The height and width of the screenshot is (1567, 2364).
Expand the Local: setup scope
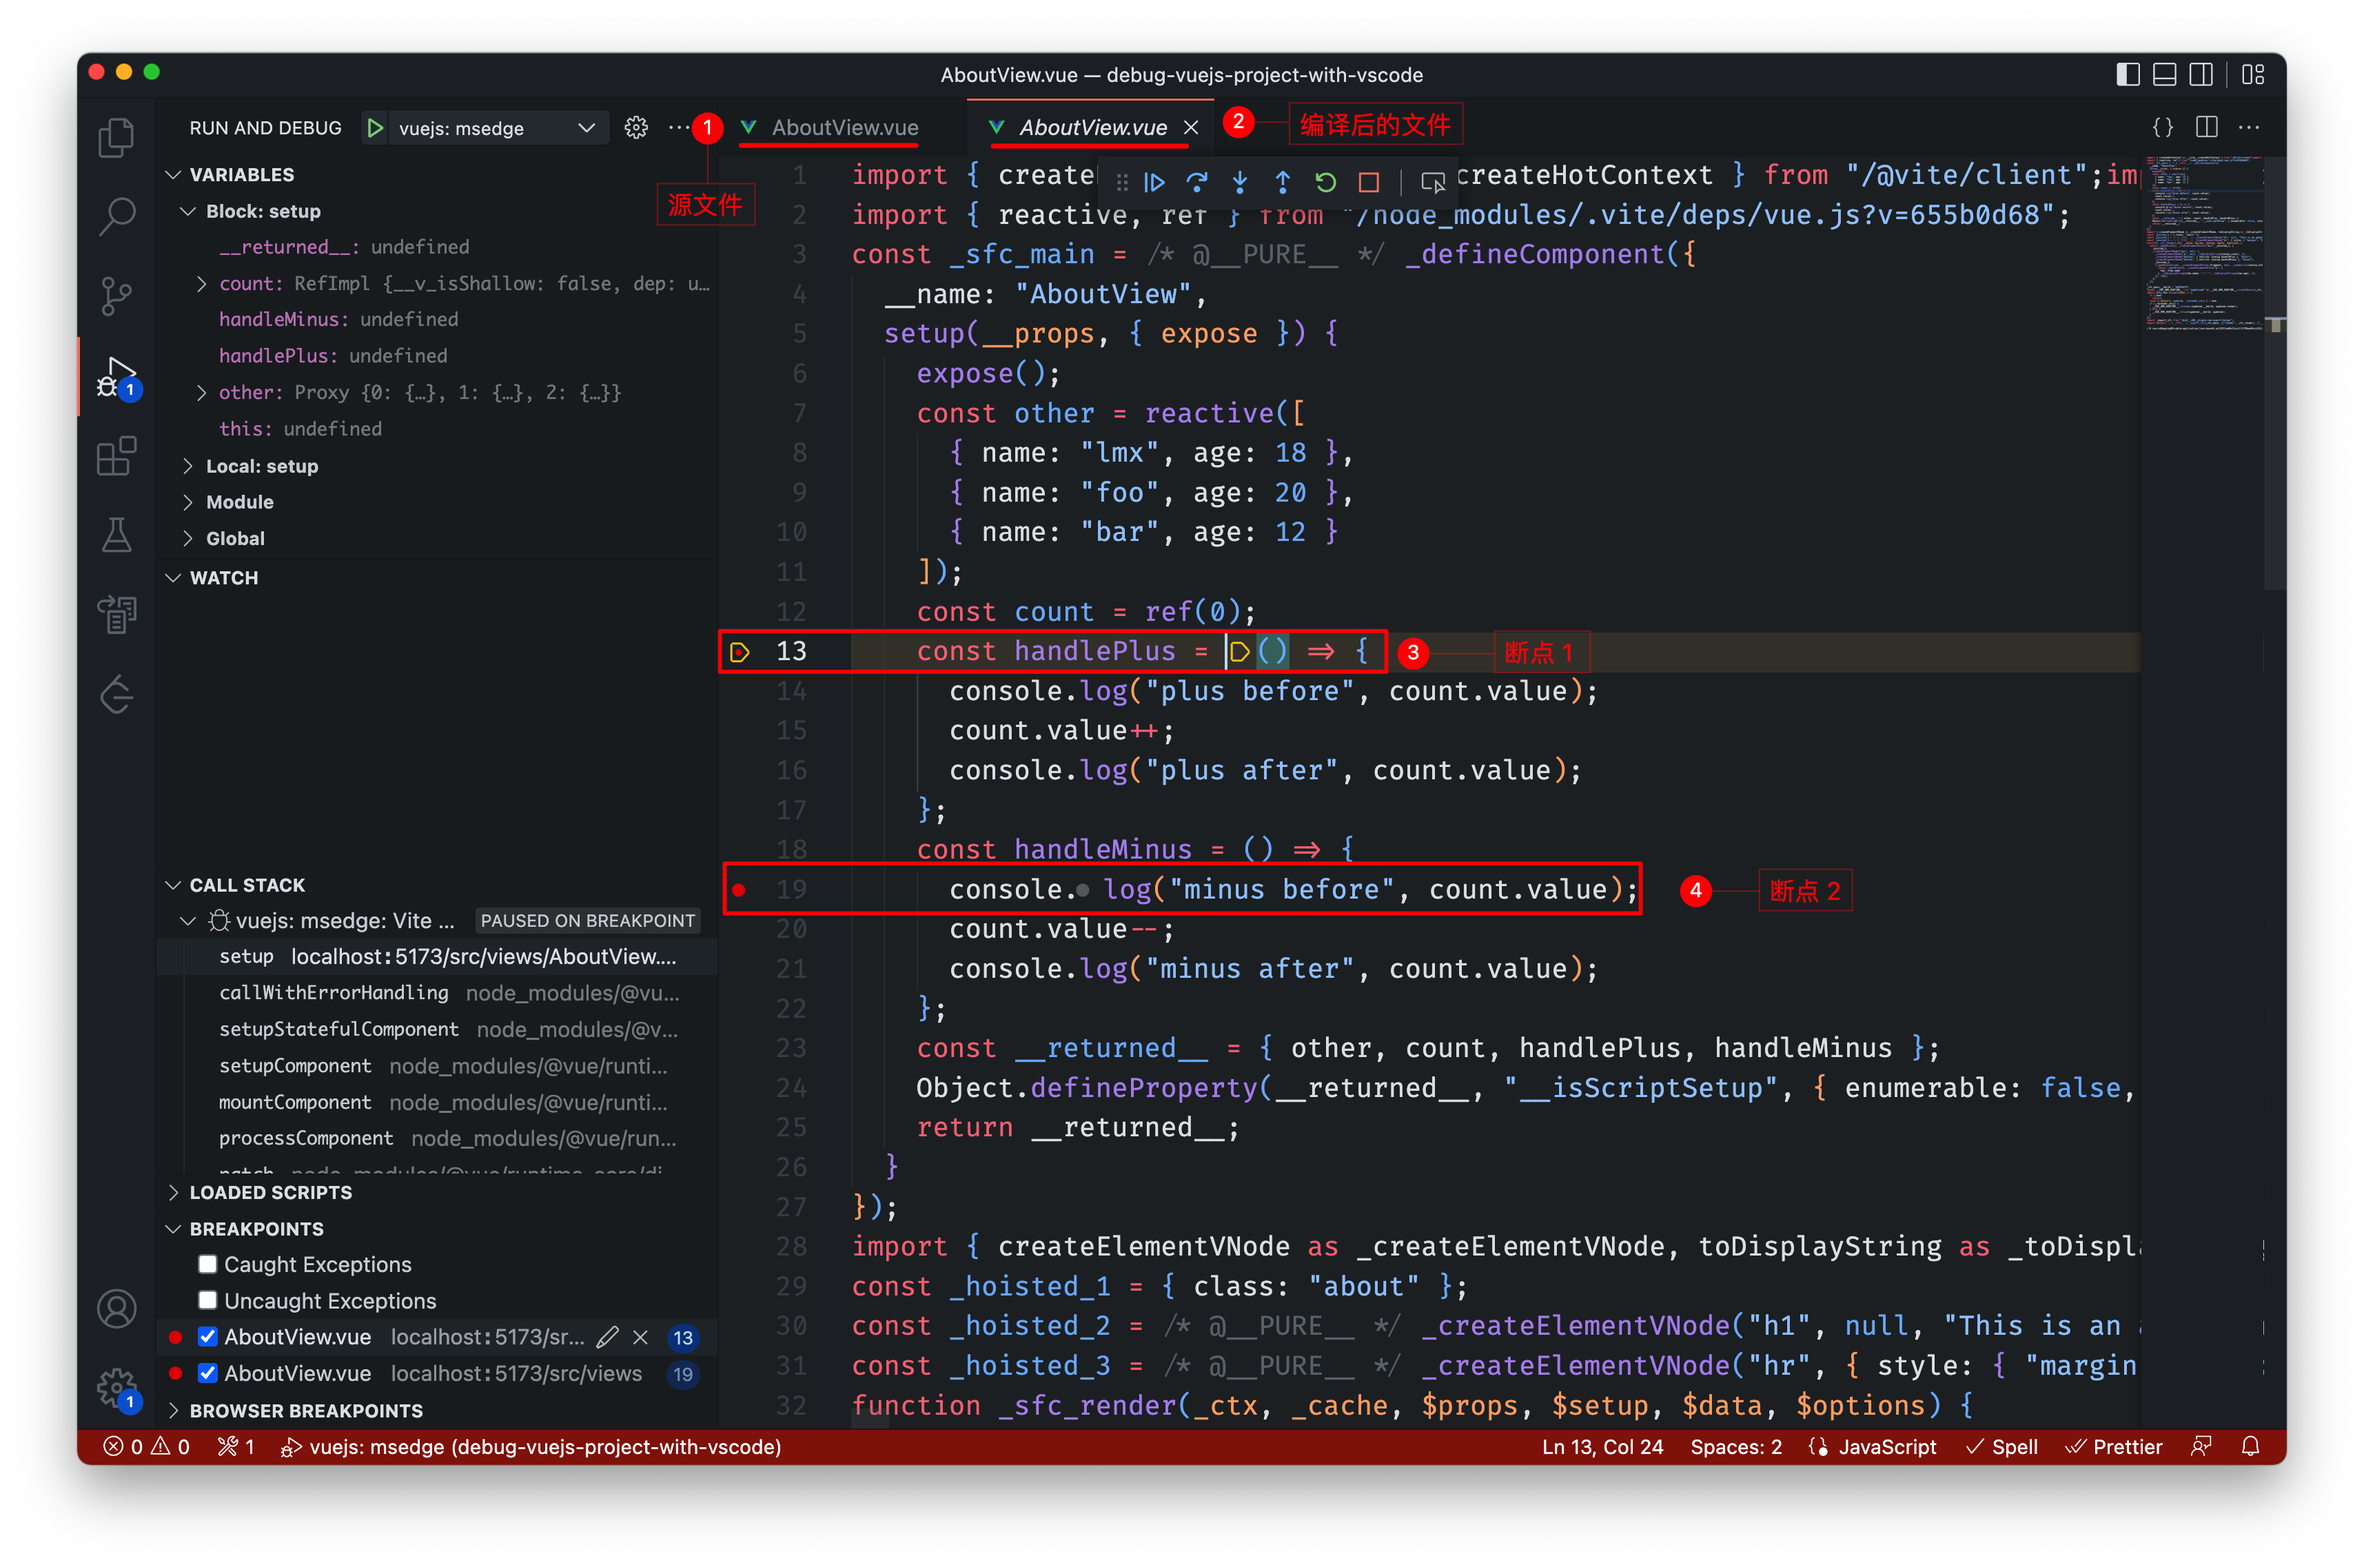[x=188, y=466]
